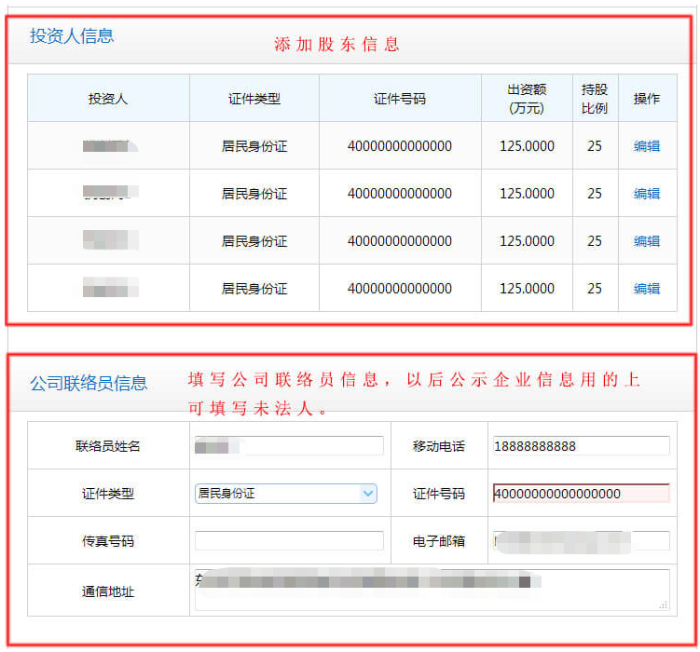
Task: Click the 持股比例 column header
Action: [x=595, y=99]
